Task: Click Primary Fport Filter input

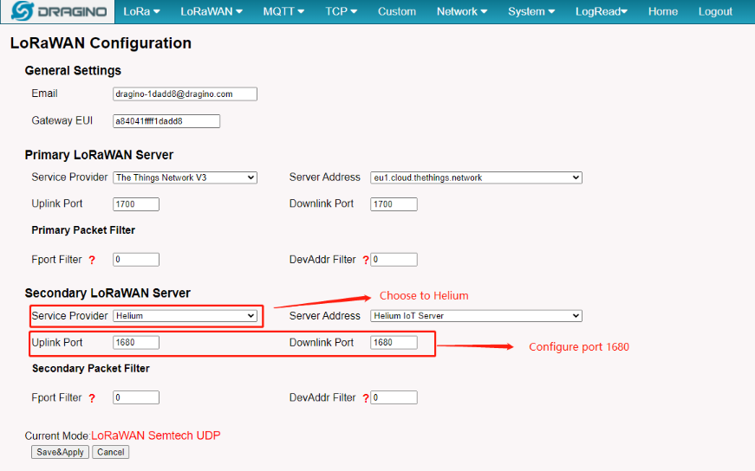Action: click(x=136, y=260)
